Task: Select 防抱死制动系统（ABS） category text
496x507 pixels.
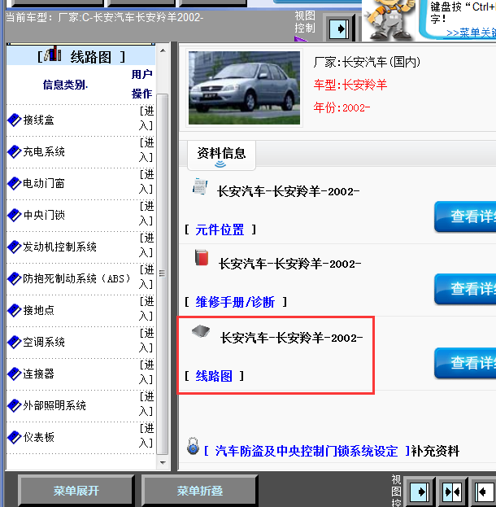Action: 76,278
